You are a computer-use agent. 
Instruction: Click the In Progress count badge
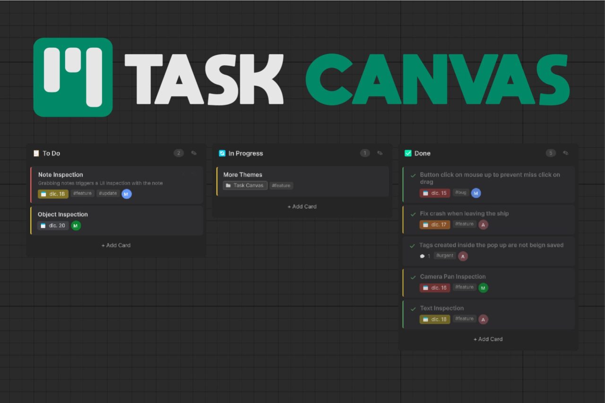click(x=365, y=153)
